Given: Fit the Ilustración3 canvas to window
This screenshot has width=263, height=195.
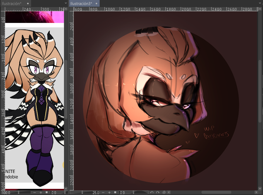Looking at the screenshot, I should [x=115, y=193].
